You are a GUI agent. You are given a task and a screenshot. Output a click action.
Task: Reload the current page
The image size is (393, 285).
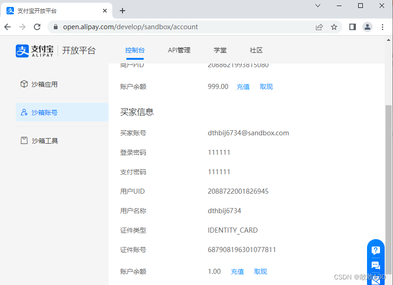37,27
